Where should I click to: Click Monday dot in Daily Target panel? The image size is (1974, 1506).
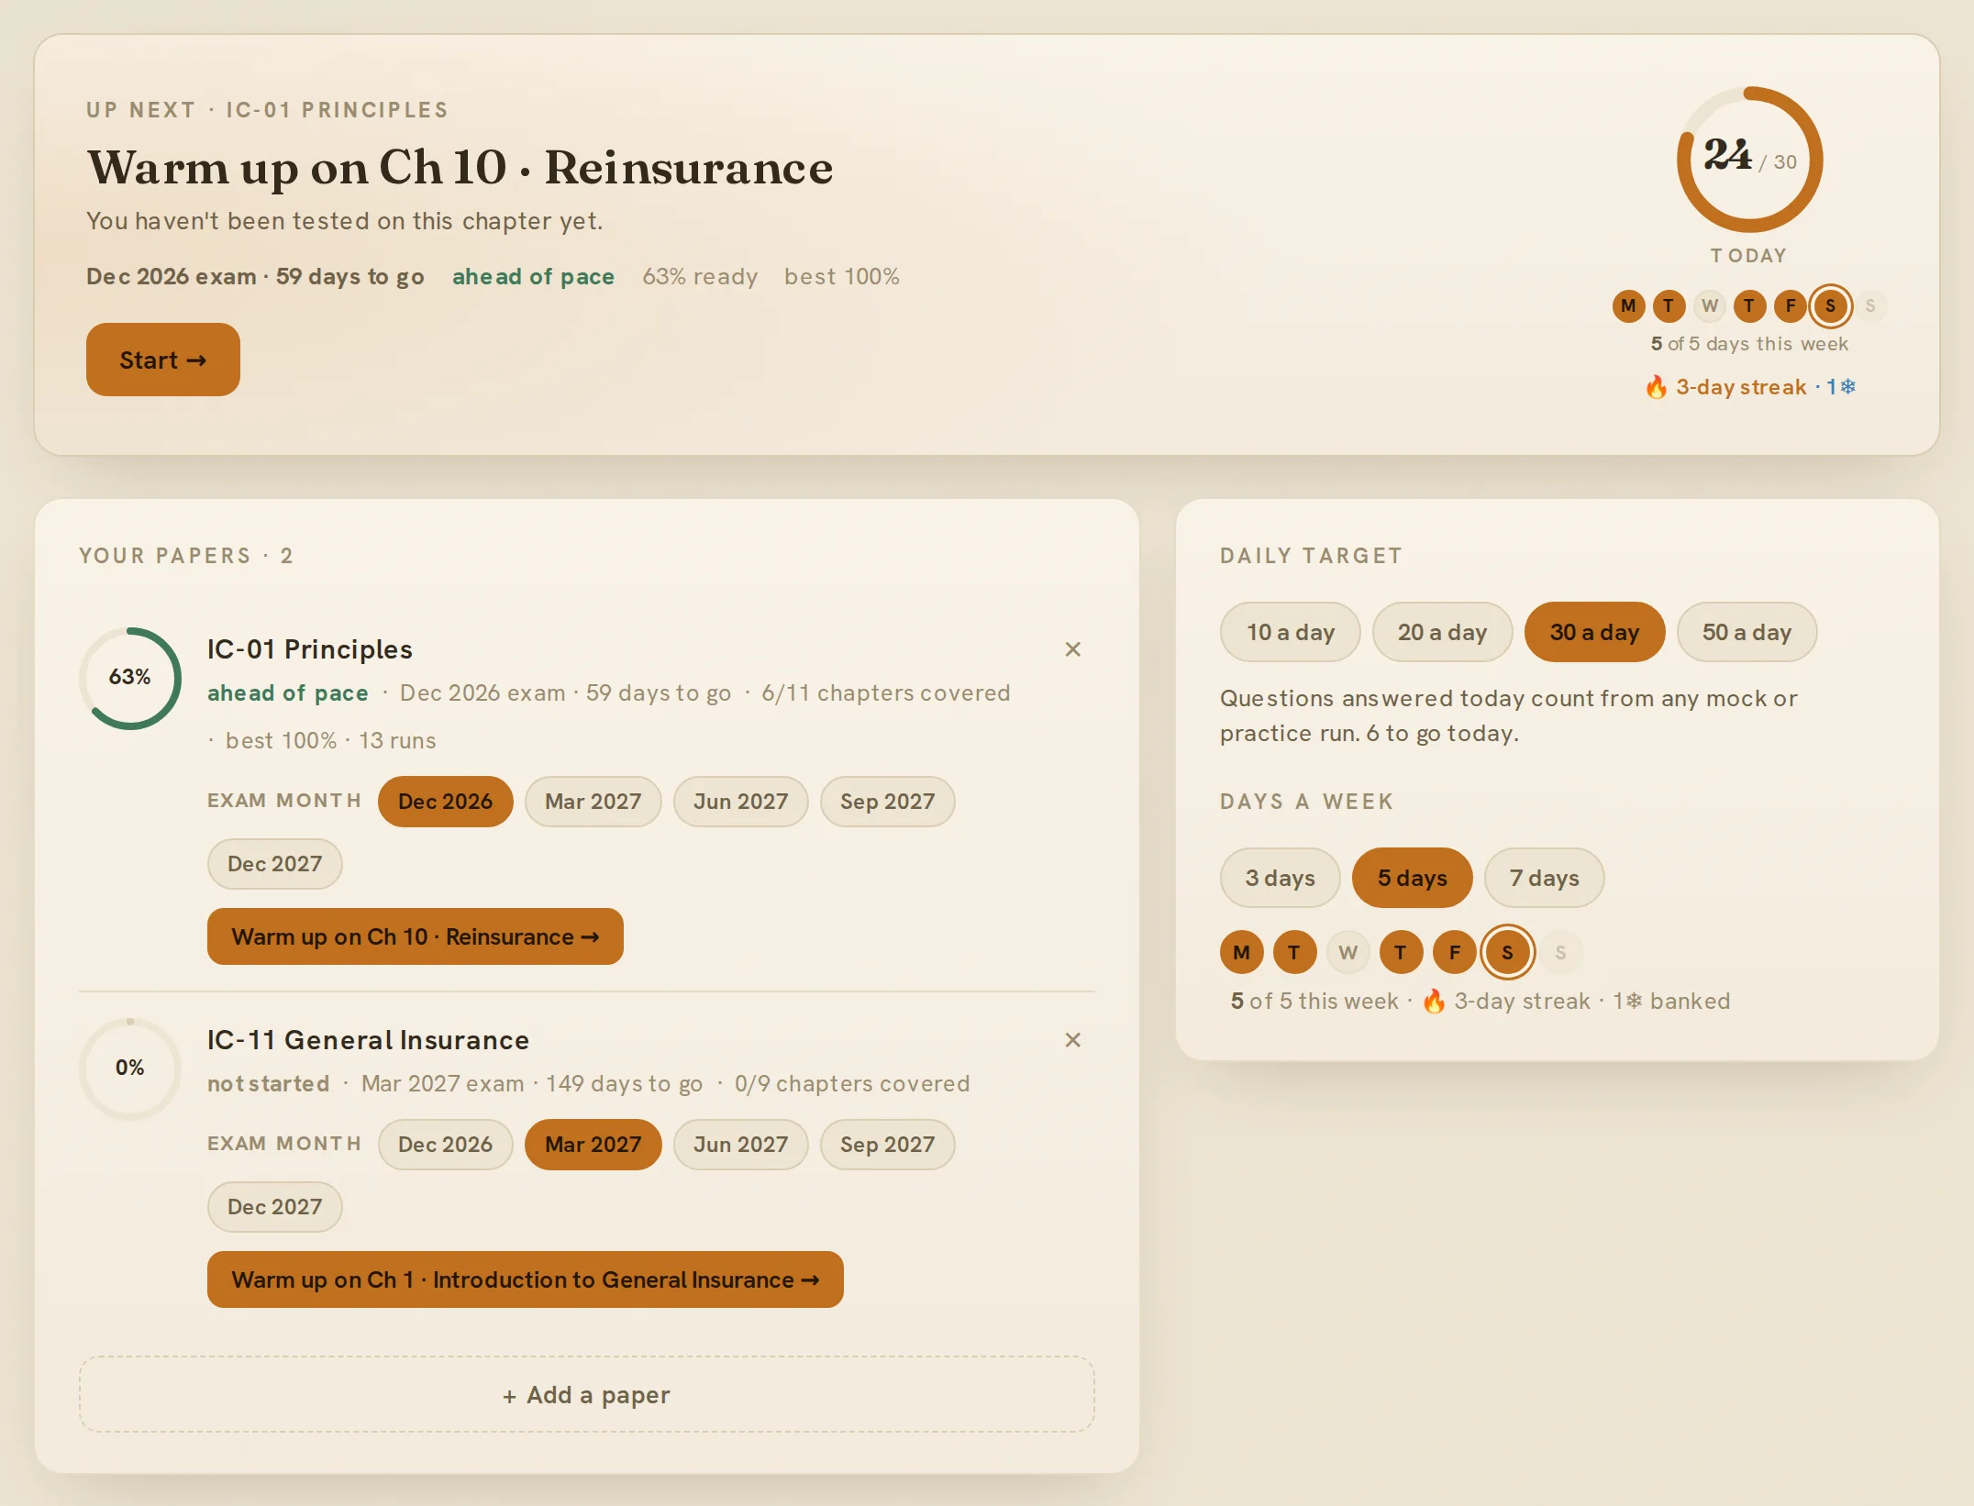(x=1242, y=952)
